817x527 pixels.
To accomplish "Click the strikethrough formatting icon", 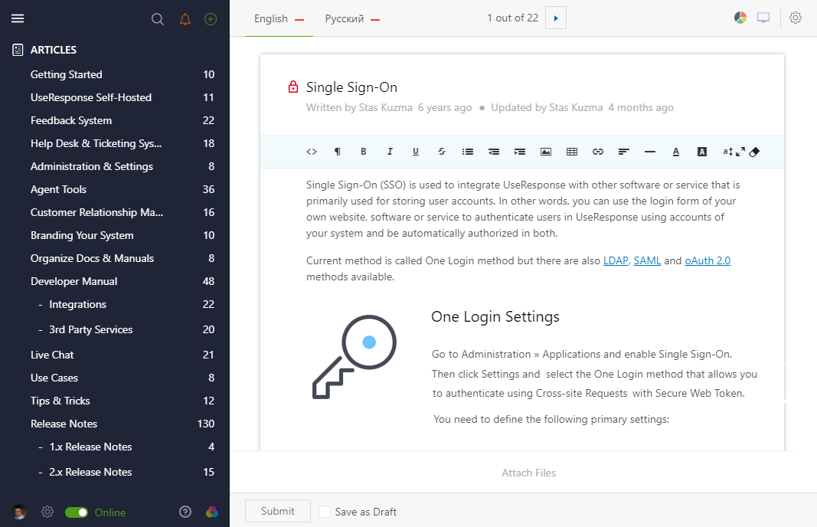I will pyautogui.click(x=442, y=152).
